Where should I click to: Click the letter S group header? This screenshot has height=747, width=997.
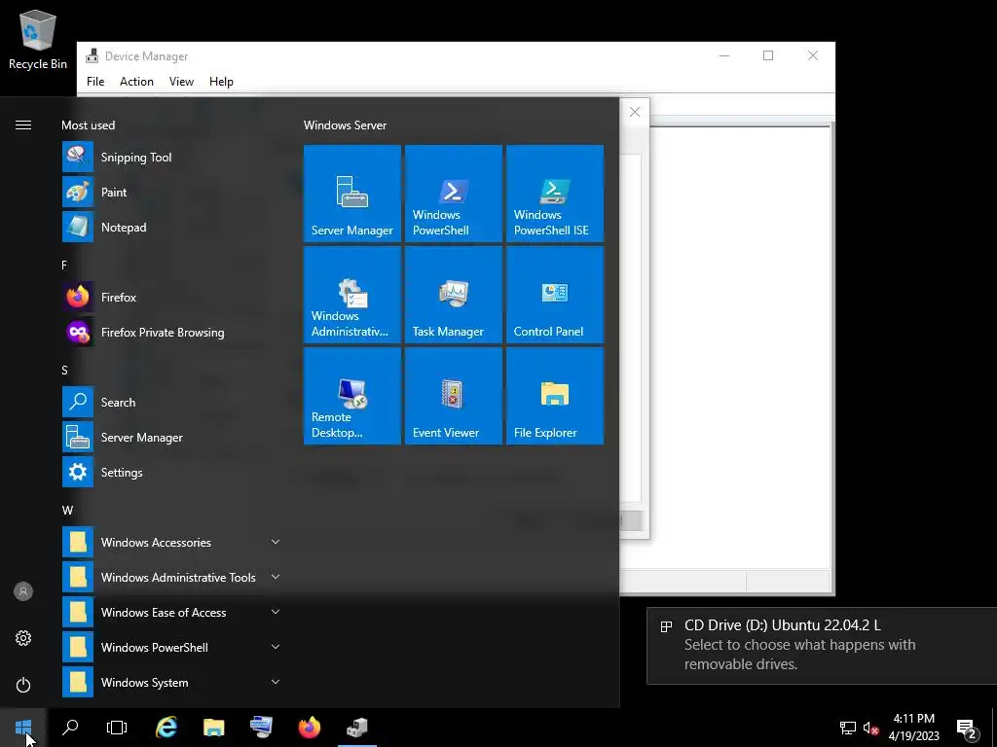click(x=64, y=370)
